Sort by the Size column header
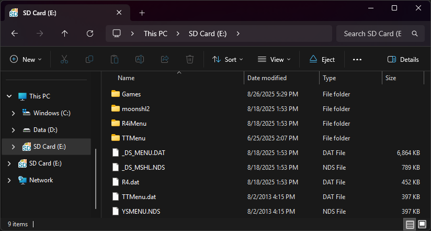The height and width of the screenshot is (231, 431). (x=391, y=78)
